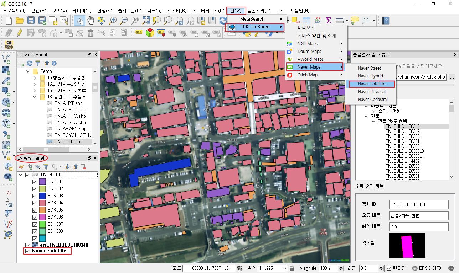Uncheck the Naver Satellite layer checkbox
This screenshot has height=273, width=459.
click(x=27, y=251)
